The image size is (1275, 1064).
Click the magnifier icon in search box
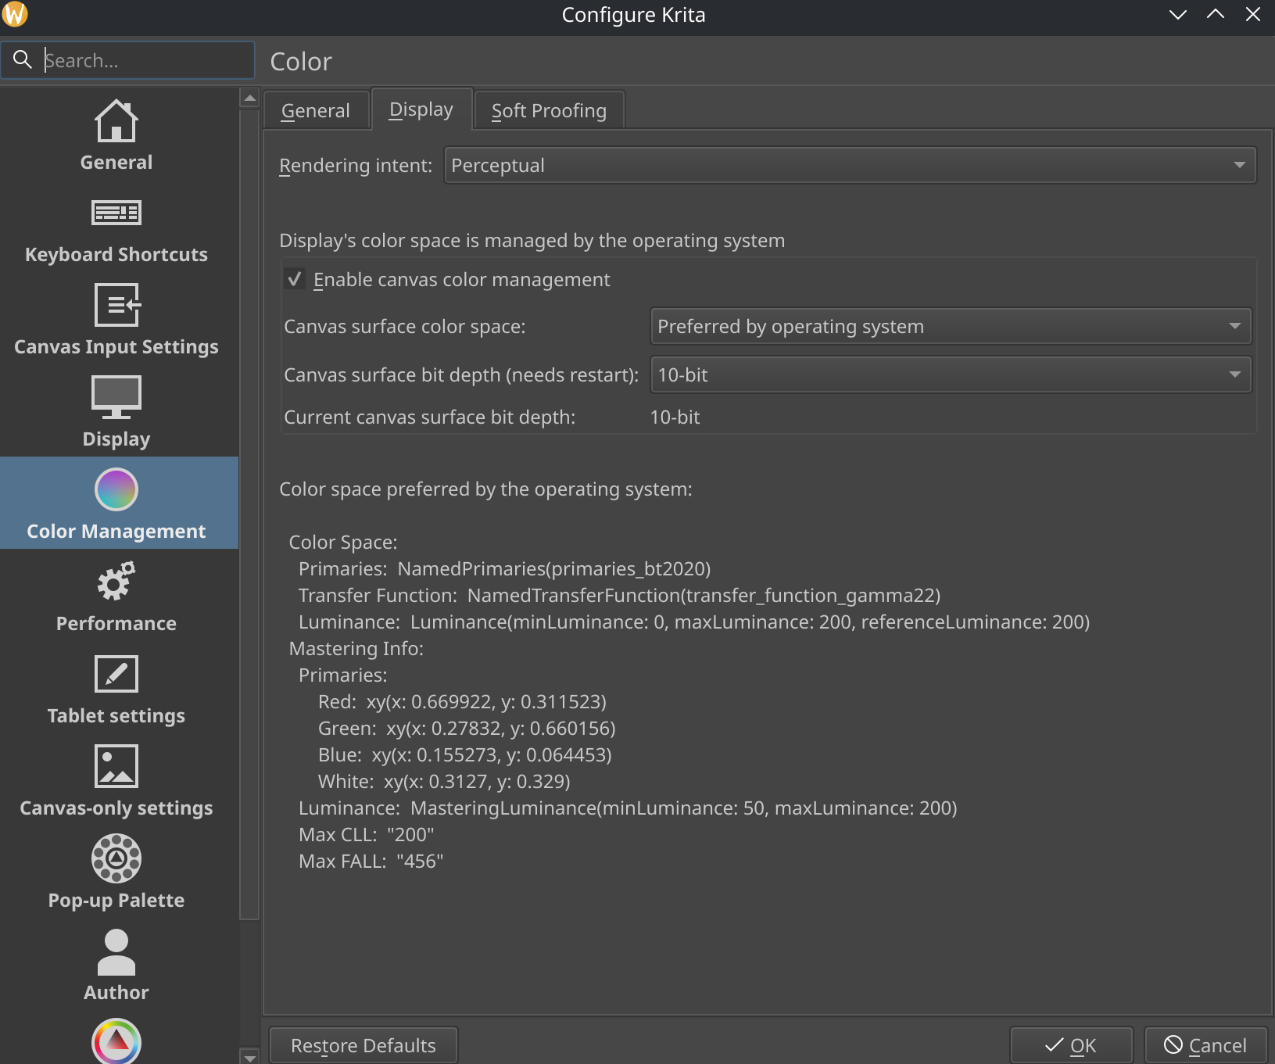pyautogui.click(x=23, y=59)
